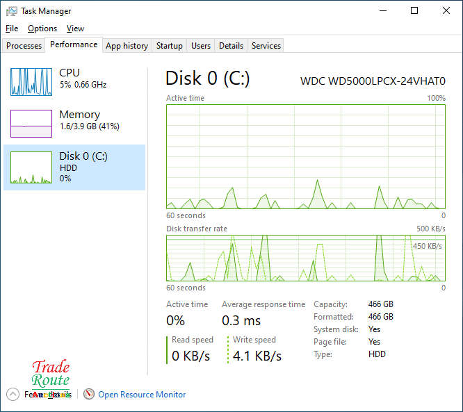Viewport: 463px width, 412px height.
Task: Select the Memory usage mini graph
Action: (31, 123)
